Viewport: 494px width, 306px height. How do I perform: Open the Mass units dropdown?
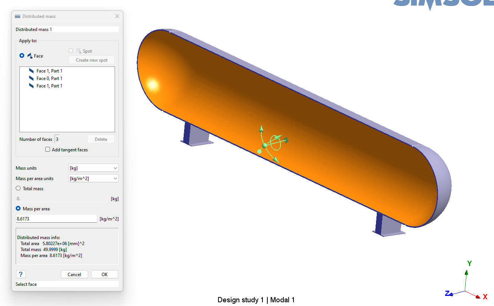click(94, 168)
